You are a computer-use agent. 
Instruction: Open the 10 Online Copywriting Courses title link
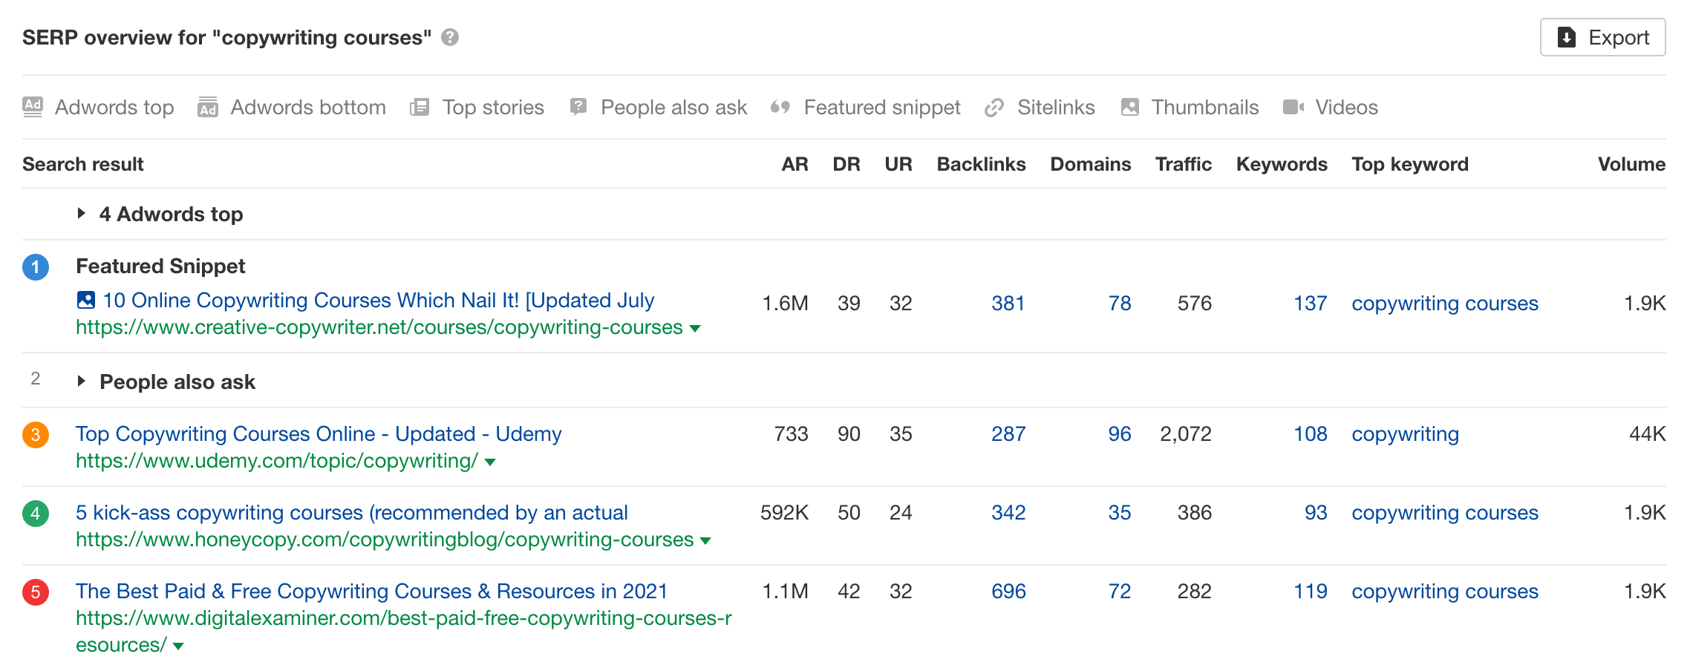(379, 300)
